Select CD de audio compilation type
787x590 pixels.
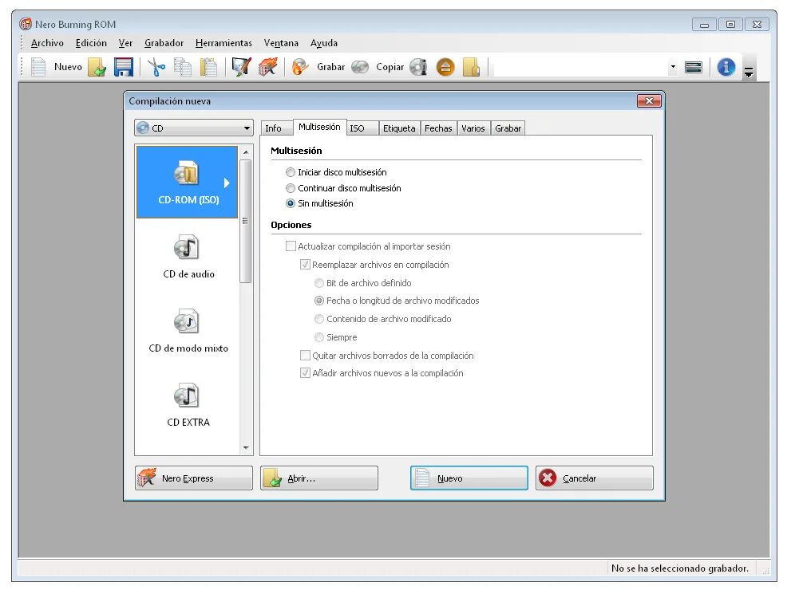click(x=188, y=256)
